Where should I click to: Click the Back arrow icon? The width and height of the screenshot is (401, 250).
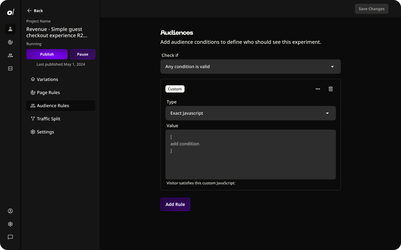pos(29,11)
